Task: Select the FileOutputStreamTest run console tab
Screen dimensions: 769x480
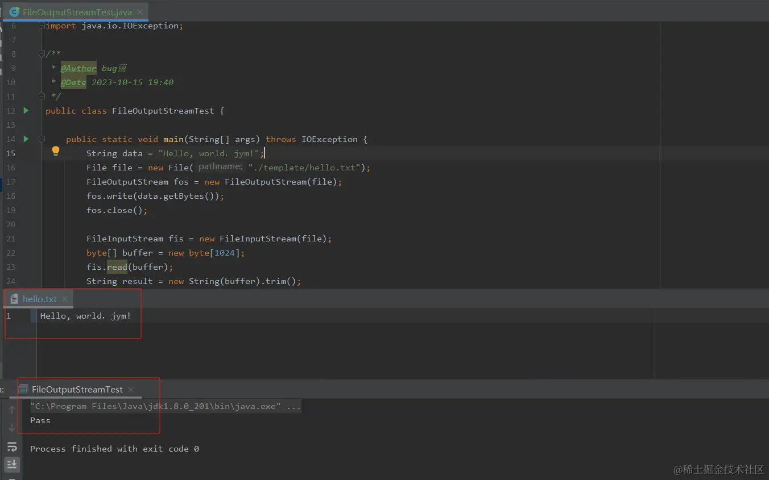Action: pyautogui.click(x=77, y=389)
